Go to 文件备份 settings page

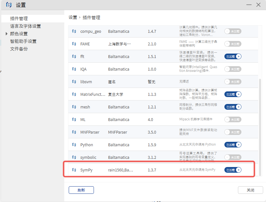point(19,49)
